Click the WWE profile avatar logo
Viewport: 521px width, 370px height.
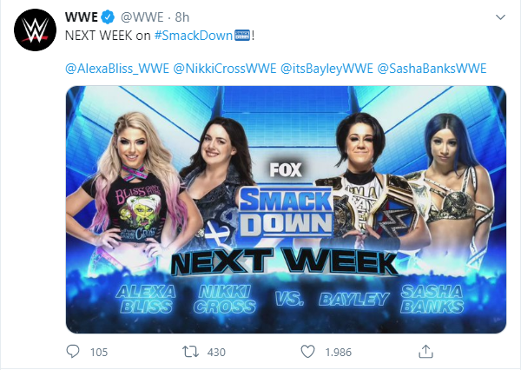tap(36, 30)
